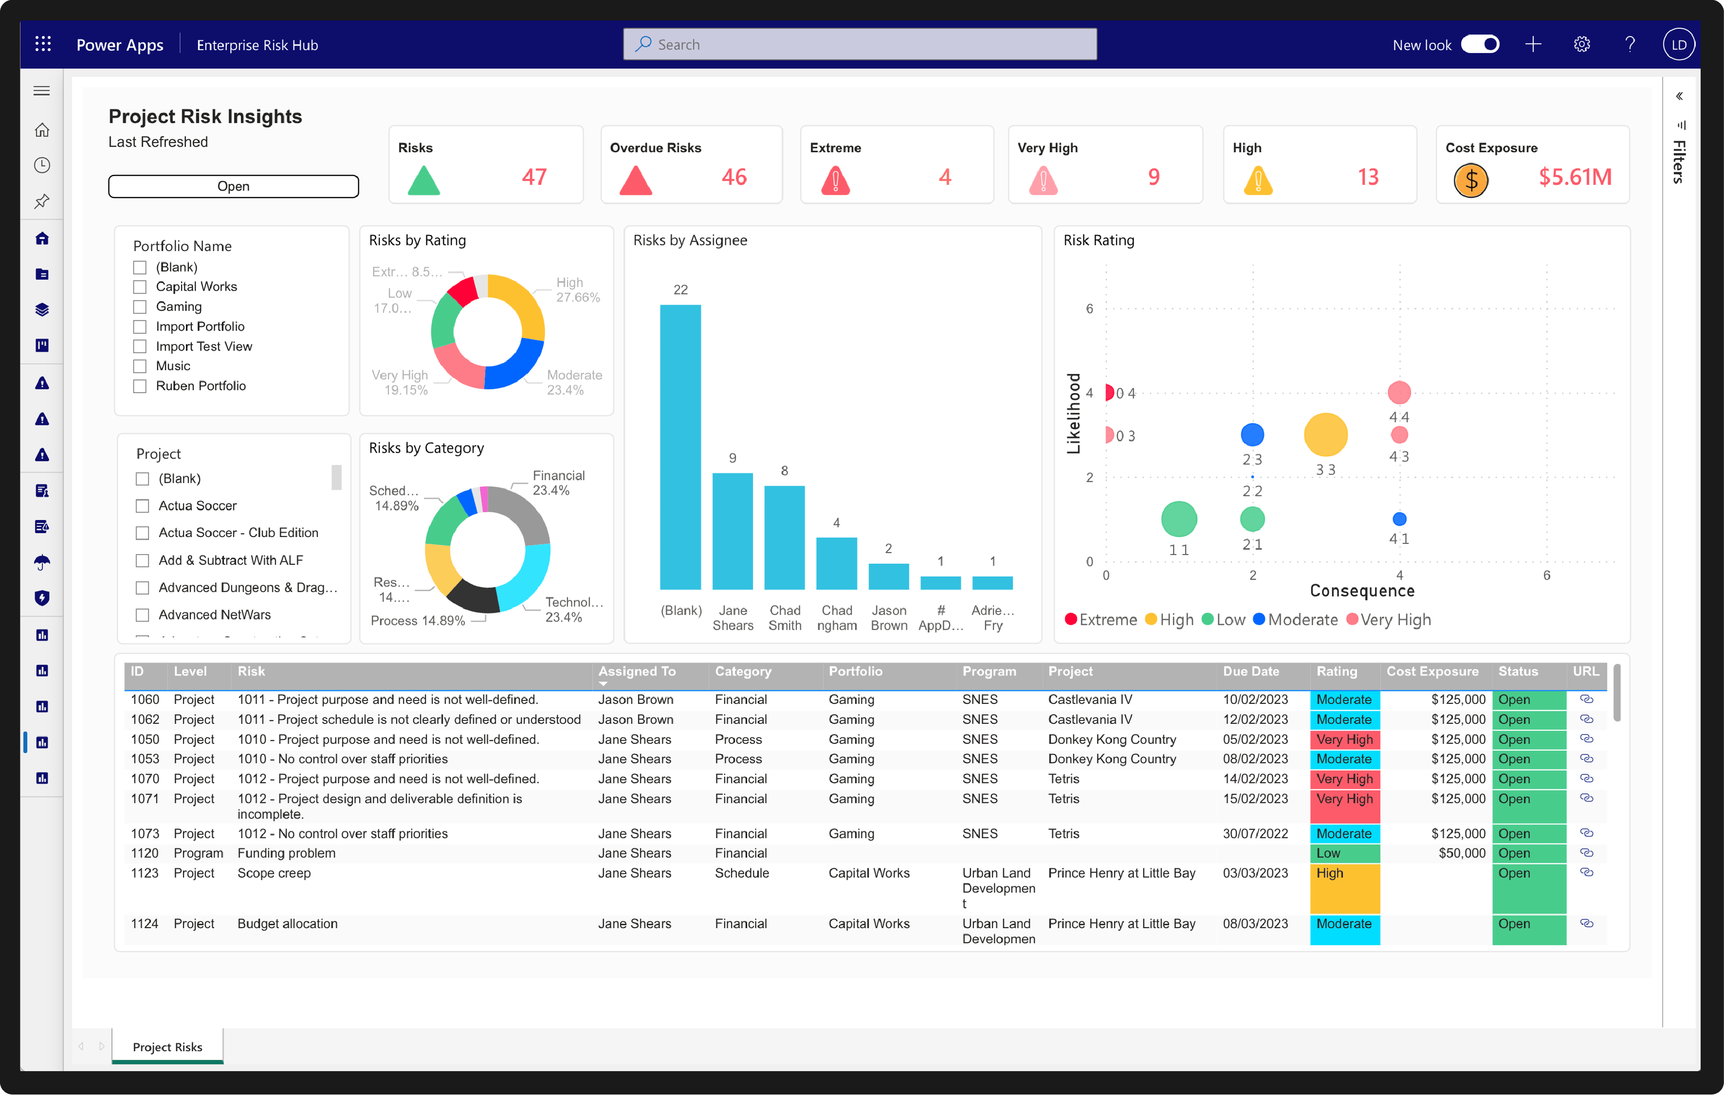Click the Extreme legend color swatch
Viewport: 1724px width, 1095px height.
point(1071,620)
